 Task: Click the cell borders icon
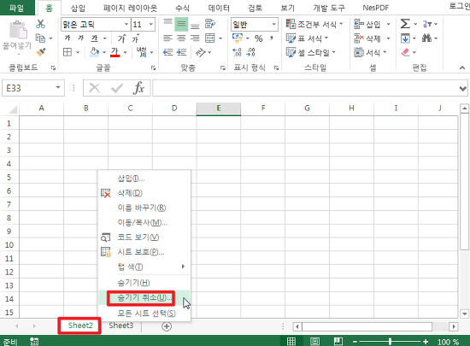click(68, 52)
